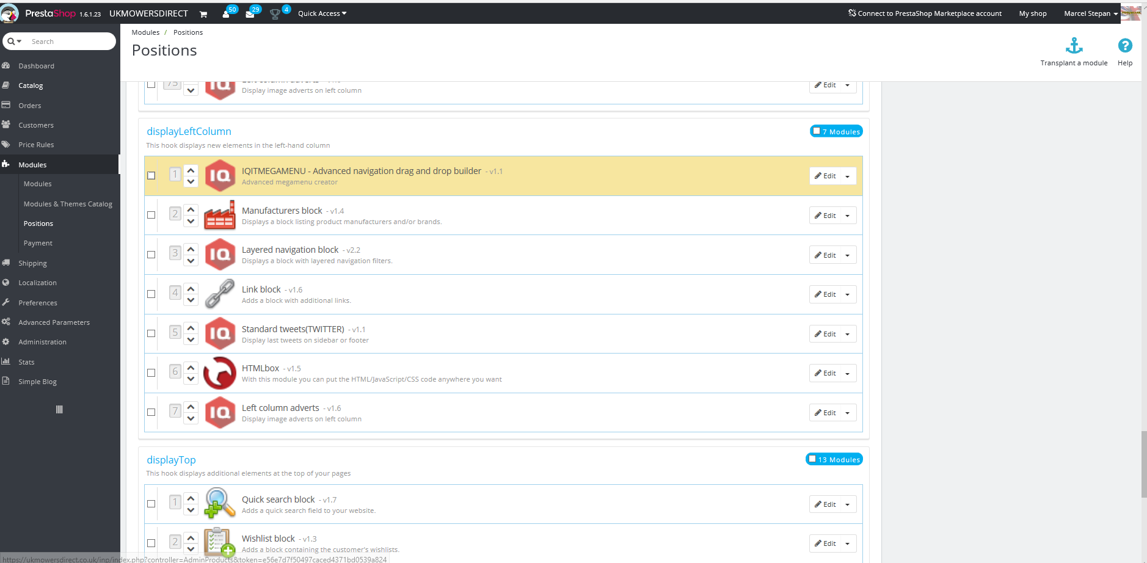Open the trophy notifications icon
This screenshot has height=563, width=1147.
pyautogui.click(x=275, y=14)
